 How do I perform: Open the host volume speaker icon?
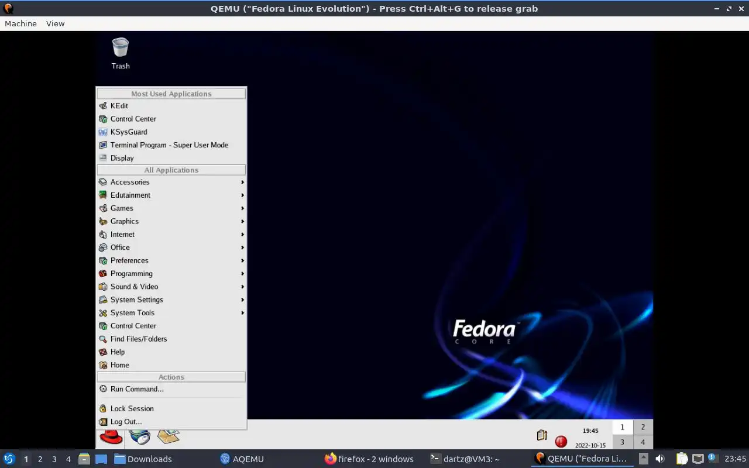tap(659, 459)
